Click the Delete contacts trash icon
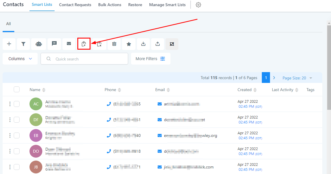The height and width of the screenshot is (174, 331). click(114, 44)
